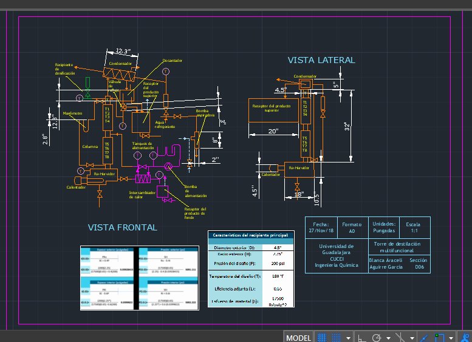This screenshot has height=342, width=472.
Task: Select Universidad de Guadalajara text block
Action: click(x=337, y=255)
